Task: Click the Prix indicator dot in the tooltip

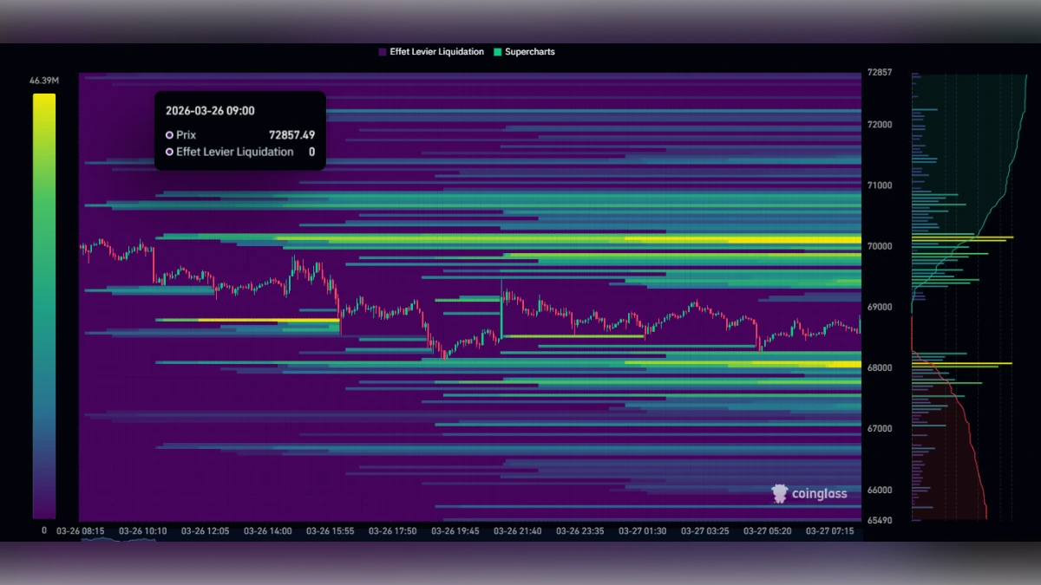Action: point(168,135)
